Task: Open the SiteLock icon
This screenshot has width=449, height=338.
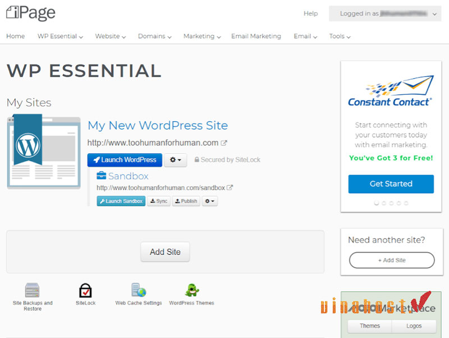Action: [85, 290]
